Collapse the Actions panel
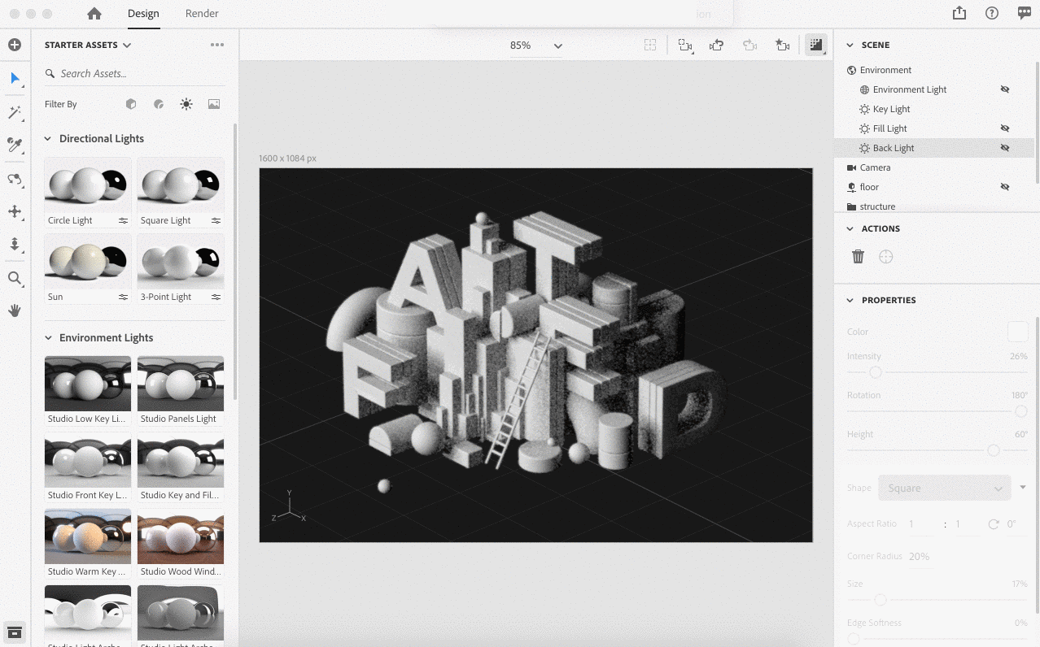Viewport: 1040px width, 647px height. tap(850, 229)
